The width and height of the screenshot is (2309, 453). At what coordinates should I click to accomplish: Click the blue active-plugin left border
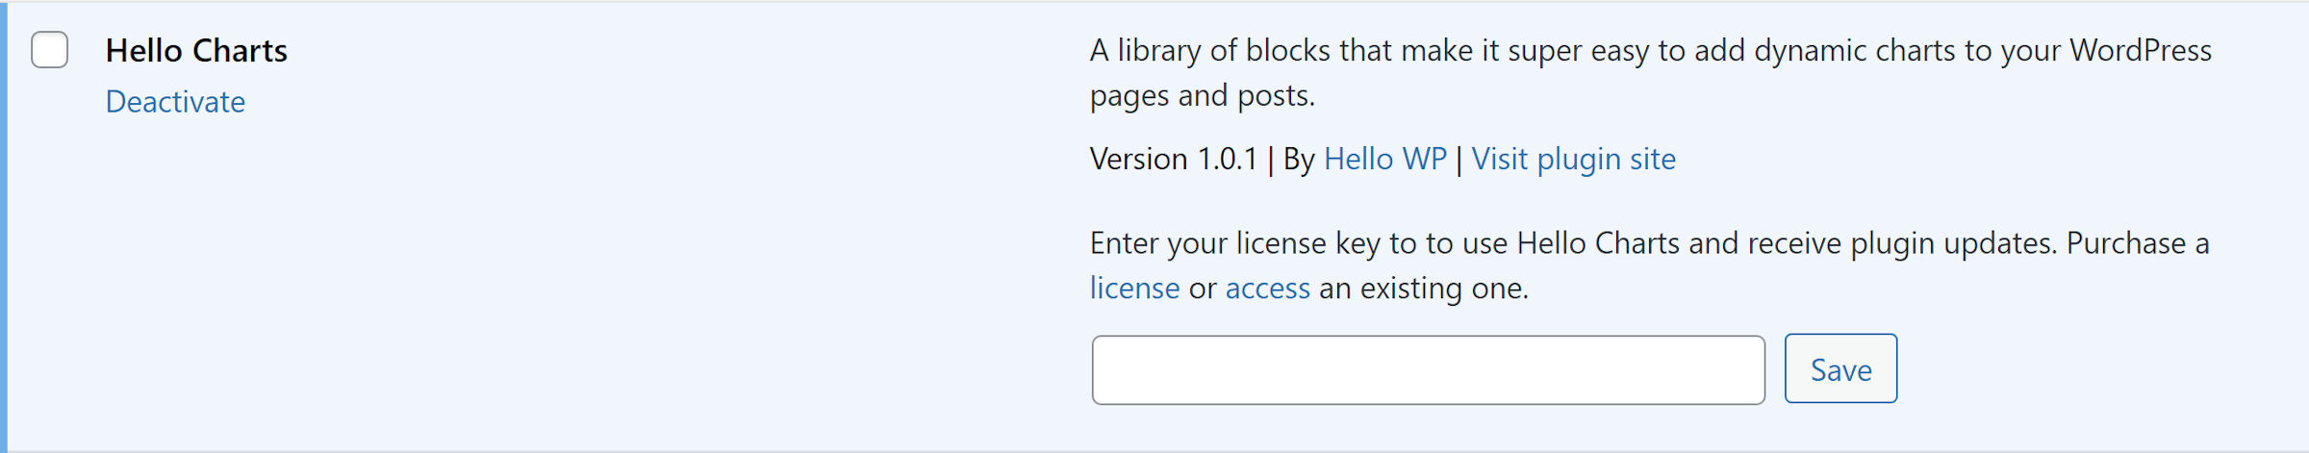pos(4,226)
